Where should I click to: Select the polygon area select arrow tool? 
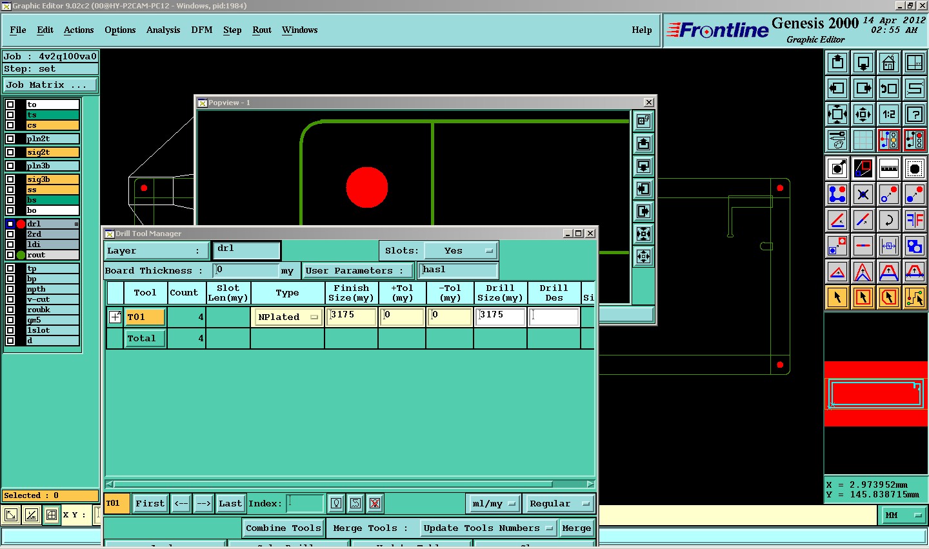[x=889, y=297]
